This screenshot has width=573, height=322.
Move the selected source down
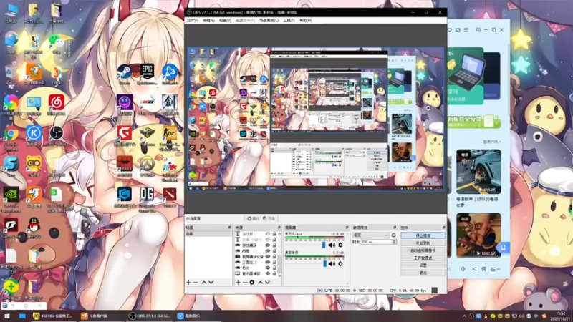click(x=267, y=282)
